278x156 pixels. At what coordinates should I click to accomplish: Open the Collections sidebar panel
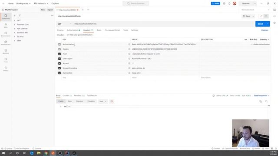(x=6, y=17)
